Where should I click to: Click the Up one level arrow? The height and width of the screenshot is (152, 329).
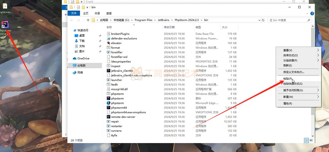tap(88, 20)
